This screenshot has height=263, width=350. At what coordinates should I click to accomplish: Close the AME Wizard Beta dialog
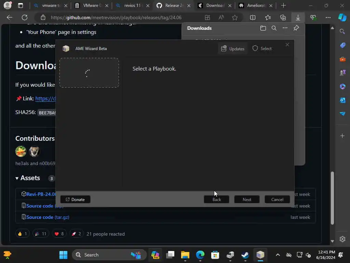coord(287,45)
